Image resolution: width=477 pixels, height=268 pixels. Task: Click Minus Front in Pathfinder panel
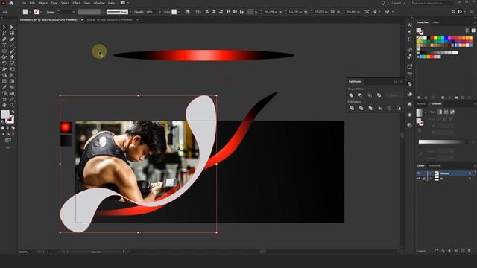[361, 95]
